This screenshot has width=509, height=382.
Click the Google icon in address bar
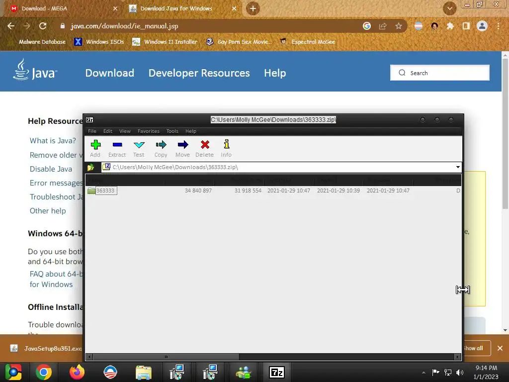pyautogui.click(x=367, y=26)
